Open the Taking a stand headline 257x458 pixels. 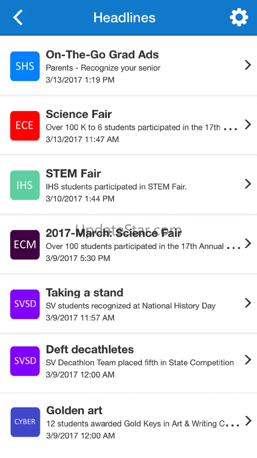coord(84,293)
